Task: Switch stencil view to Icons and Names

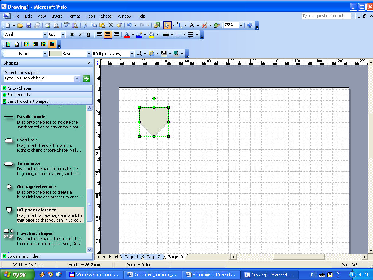Action: point(27,44)
